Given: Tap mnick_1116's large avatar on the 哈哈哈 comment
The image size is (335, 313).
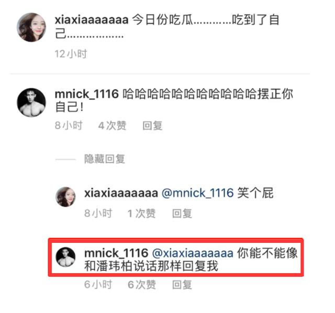Looking at the screenshot, I should coord(31,103).
